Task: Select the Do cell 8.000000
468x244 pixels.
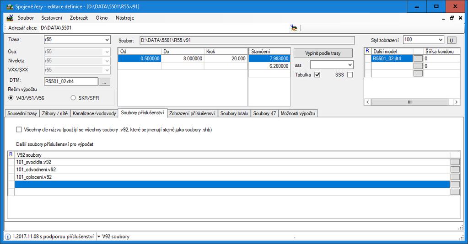Action: [x=183, y=58]
